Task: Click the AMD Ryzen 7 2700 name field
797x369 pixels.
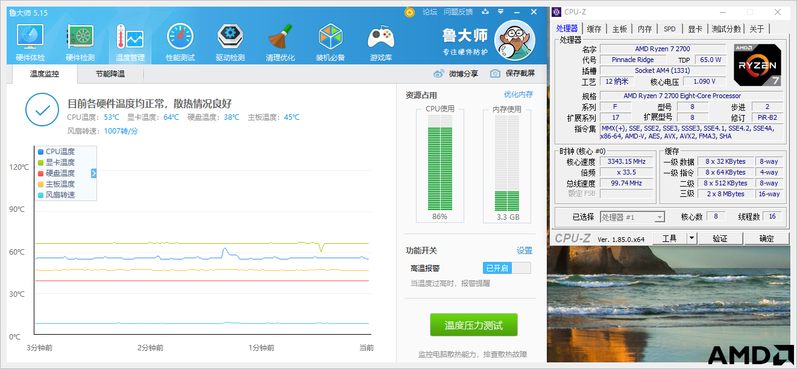Action: click(x=662, y=49)
